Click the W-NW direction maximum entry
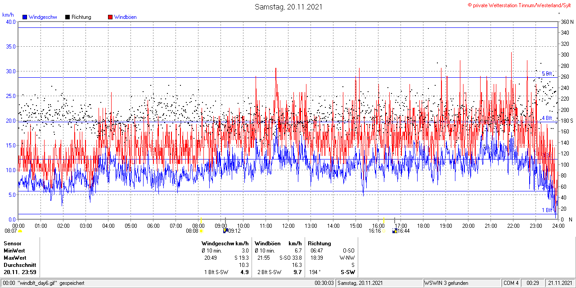The image size is (576, 288). [347, 258]
